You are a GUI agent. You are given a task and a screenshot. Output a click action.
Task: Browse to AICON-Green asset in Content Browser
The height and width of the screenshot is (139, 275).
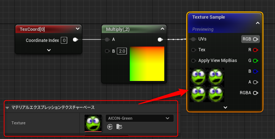point(119,127)
